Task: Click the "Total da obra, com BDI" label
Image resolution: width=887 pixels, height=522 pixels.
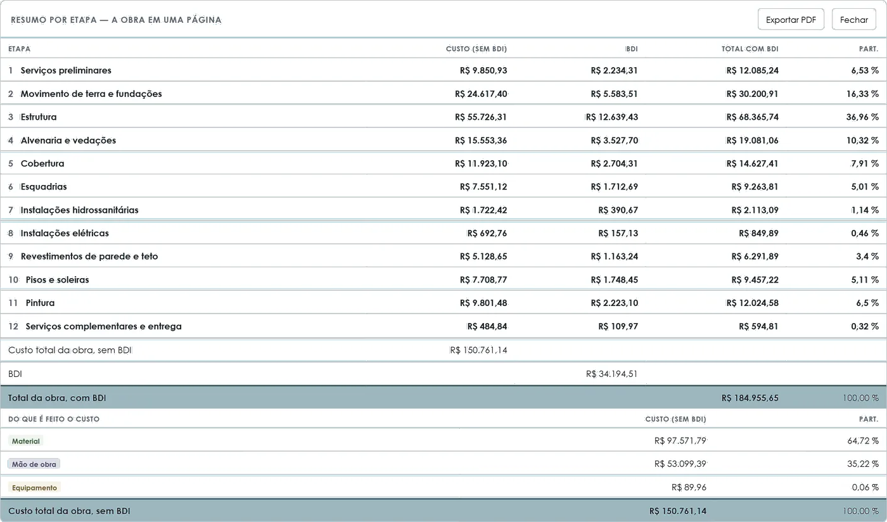Action: (x=57, y=398)
